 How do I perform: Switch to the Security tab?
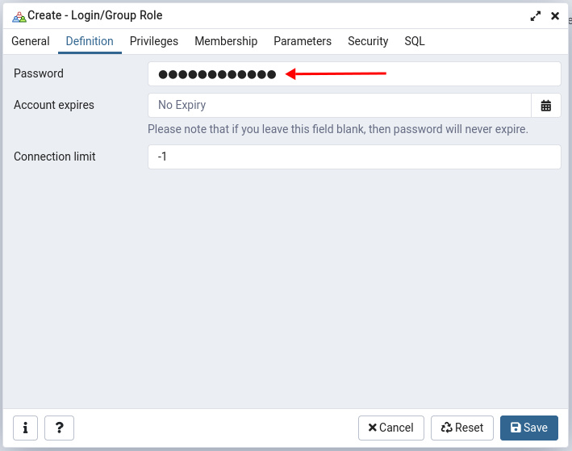pos(368,41)
